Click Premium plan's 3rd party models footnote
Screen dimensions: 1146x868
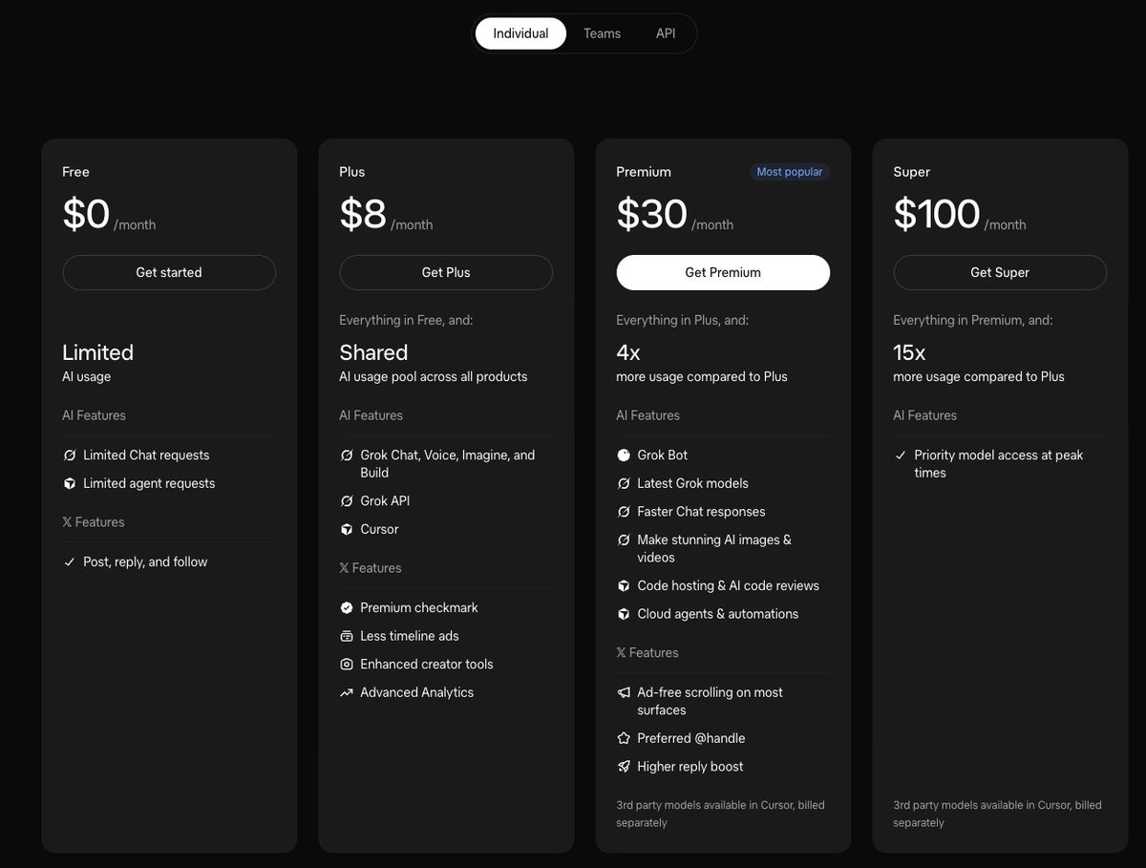coord(720,814)
